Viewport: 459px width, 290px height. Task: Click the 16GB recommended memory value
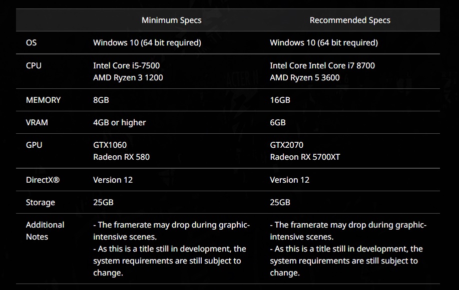(x=280, y=100)
